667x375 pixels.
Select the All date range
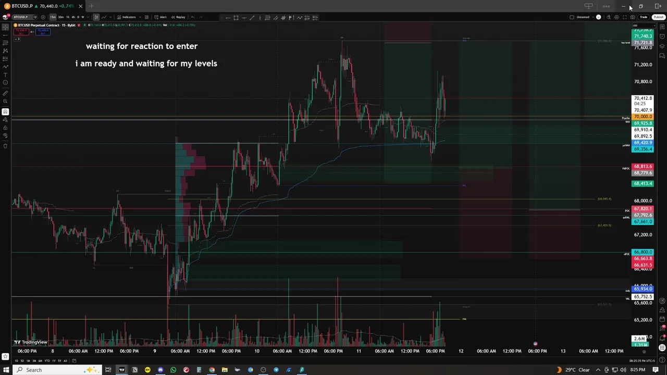[65, 361]
